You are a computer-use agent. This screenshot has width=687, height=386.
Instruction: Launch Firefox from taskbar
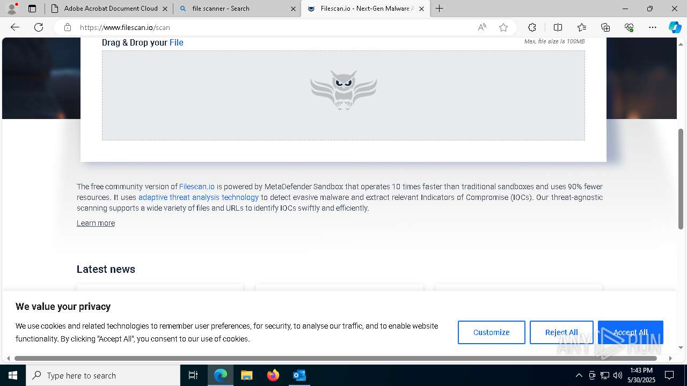(x=273, y=375)
